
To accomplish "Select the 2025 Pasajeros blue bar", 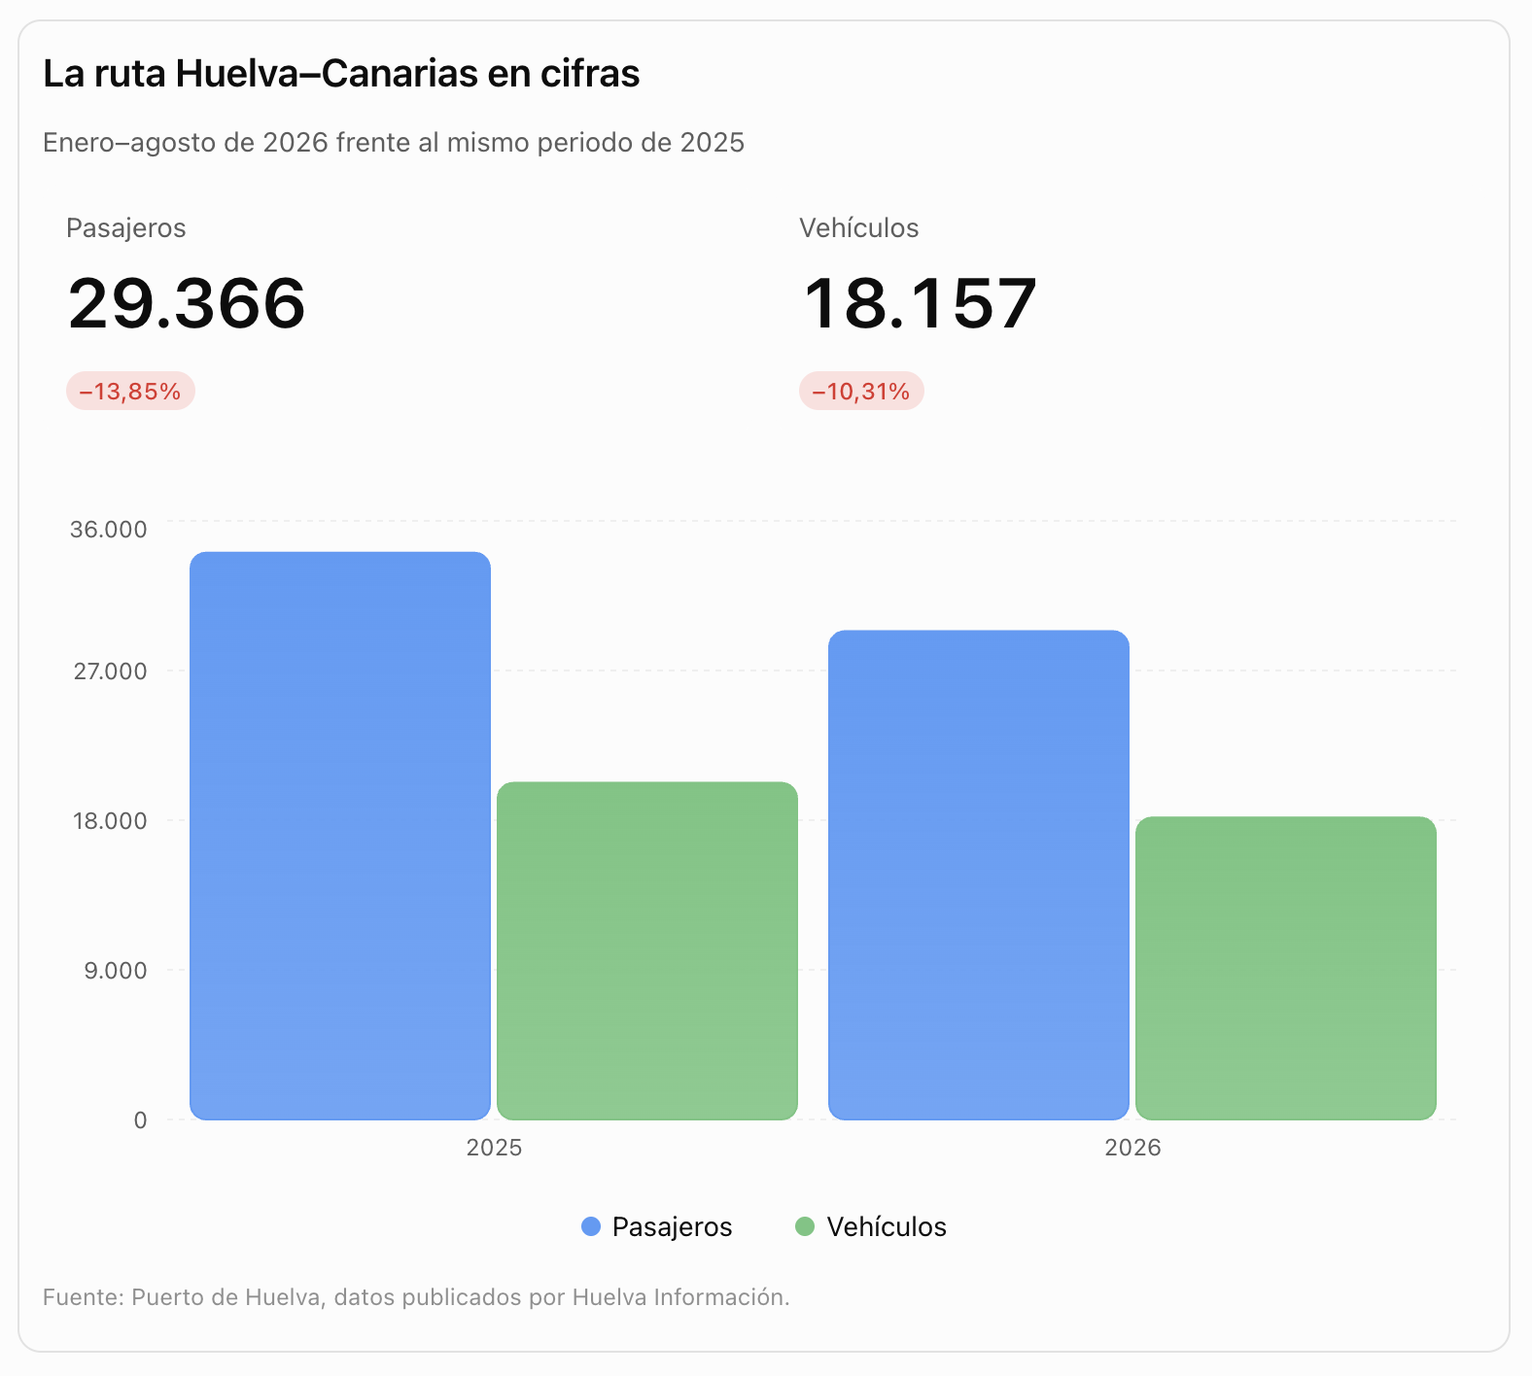I will tap(340, 836).
